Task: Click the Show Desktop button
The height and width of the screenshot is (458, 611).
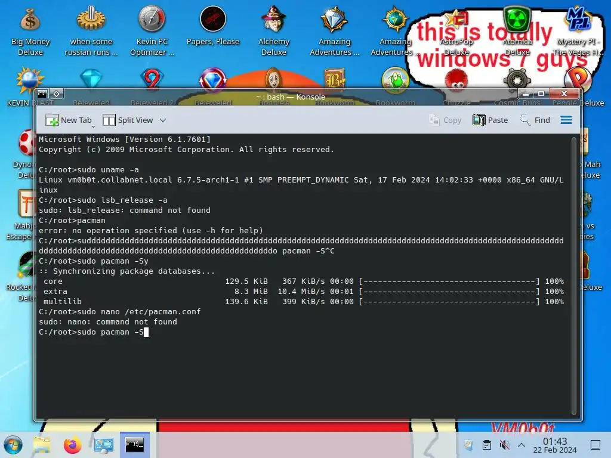Action: tap(595, 445)
